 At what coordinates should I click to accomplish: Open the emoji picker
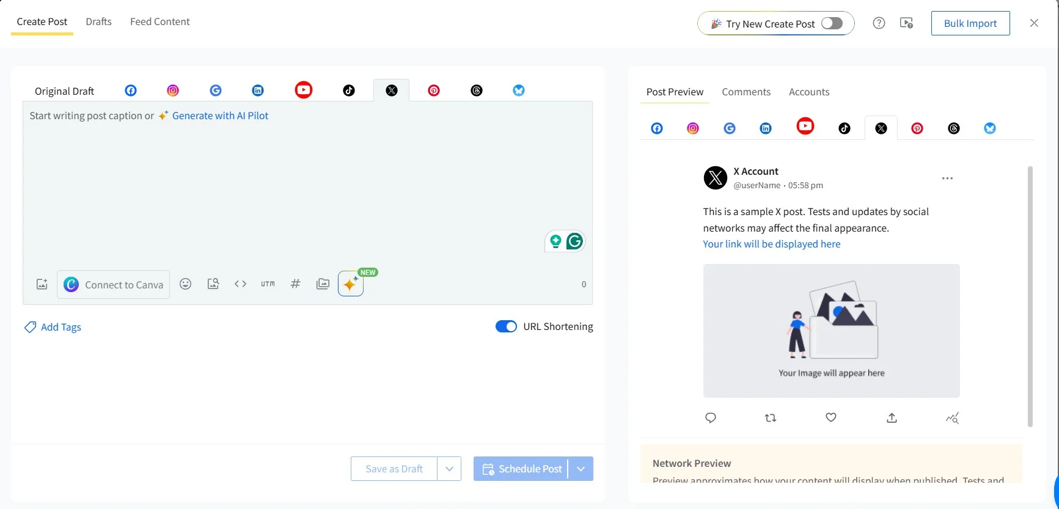[186, 284]
